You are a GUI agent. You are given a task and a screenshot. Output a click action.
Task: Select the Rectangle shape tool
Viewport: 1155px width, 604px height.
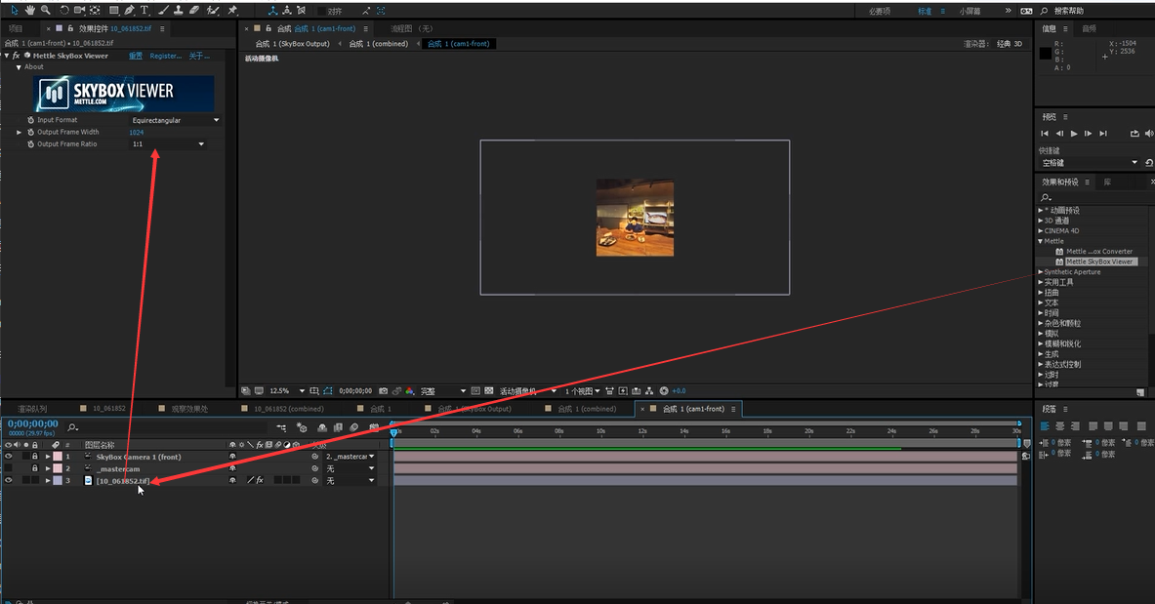point(113,11)
